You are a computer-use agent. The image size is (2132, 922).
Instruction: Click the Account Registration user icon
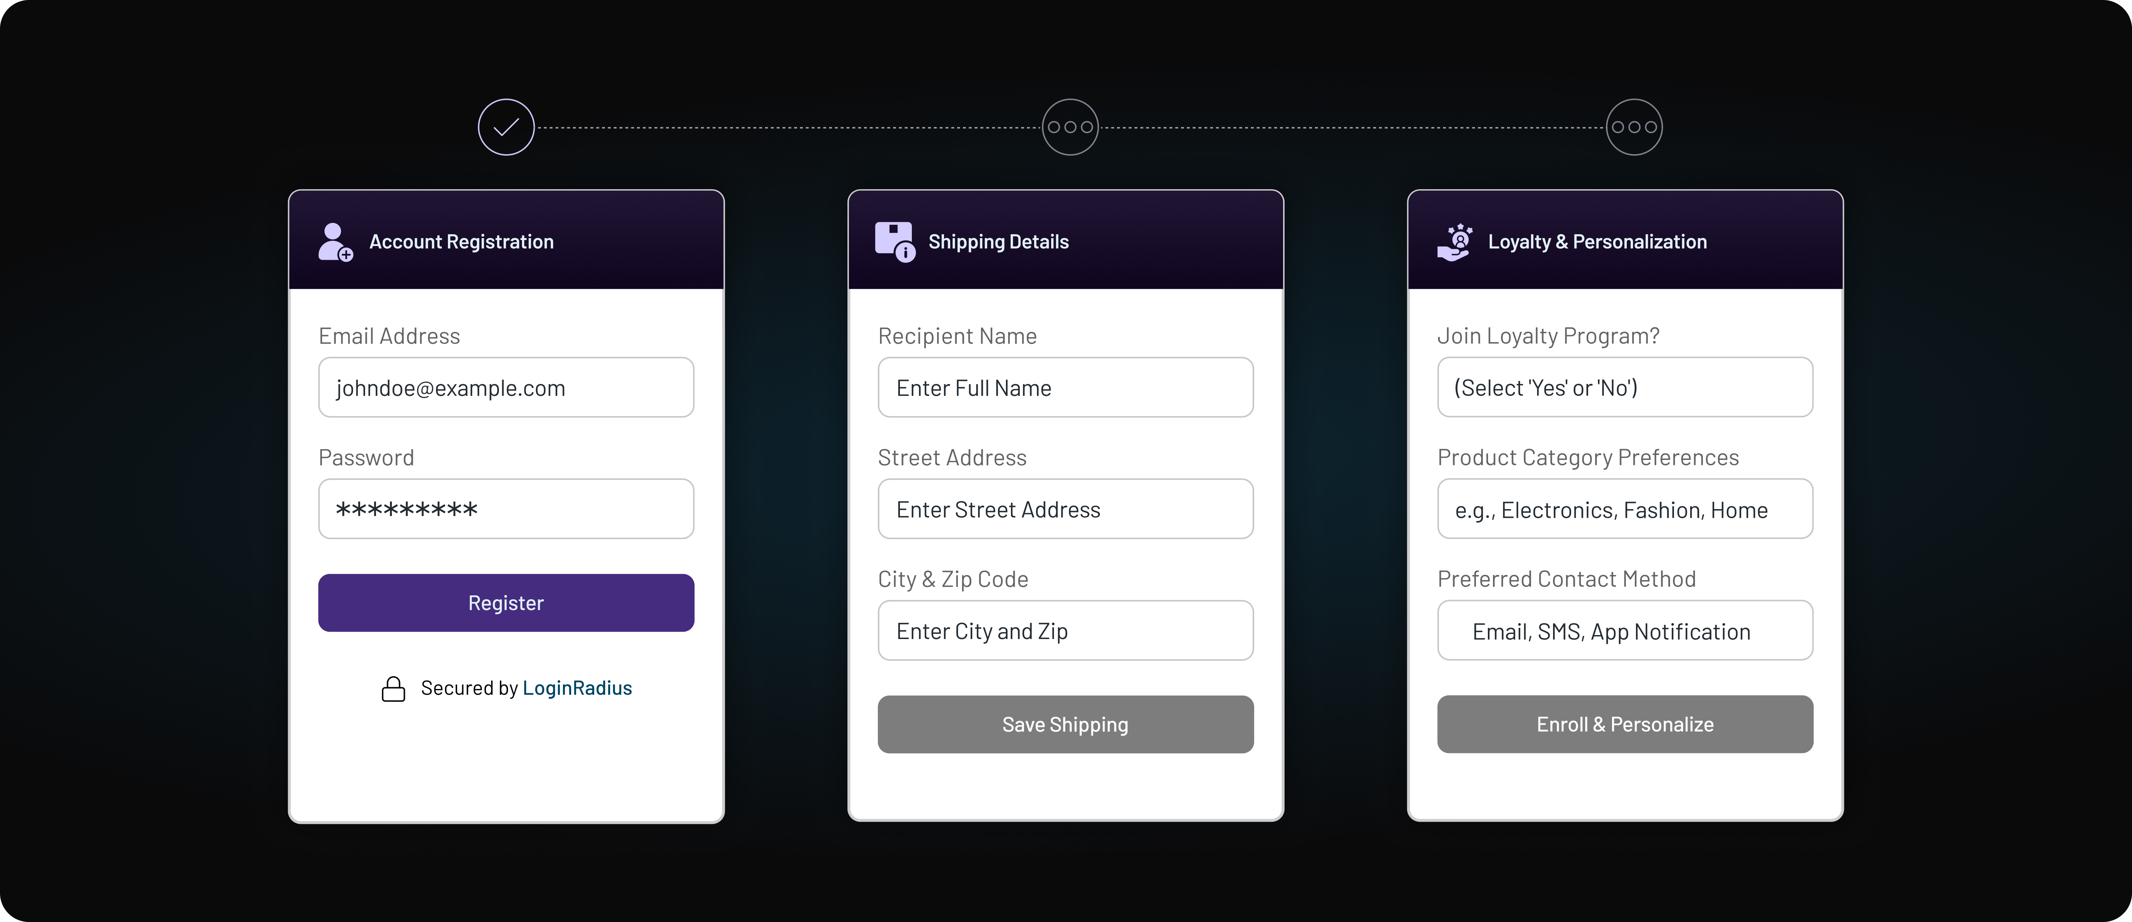[x=335, y=242]
